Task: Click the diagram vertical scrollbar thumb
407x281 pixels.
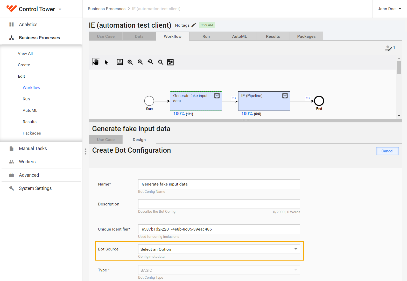Action: pos(399,67)
